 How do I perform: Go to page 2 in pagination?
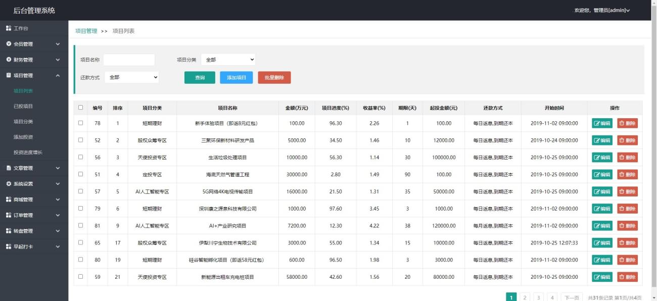525,297
